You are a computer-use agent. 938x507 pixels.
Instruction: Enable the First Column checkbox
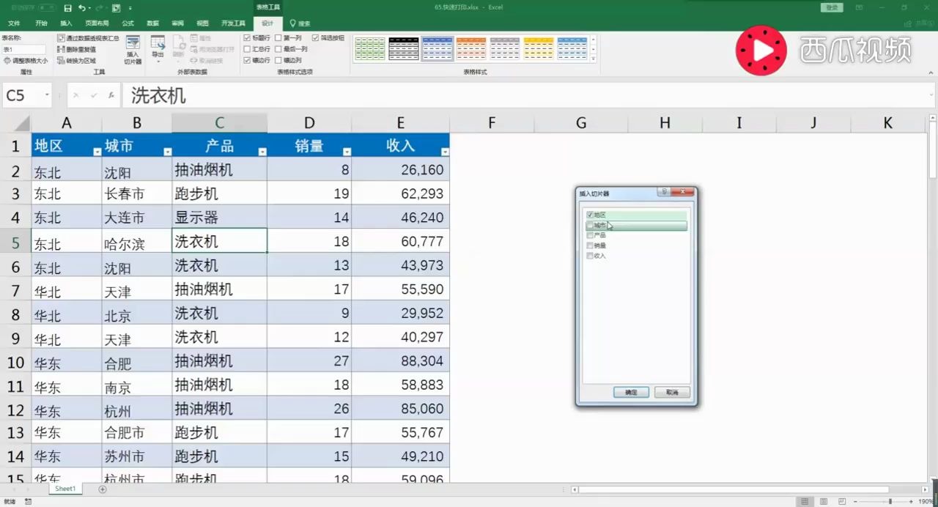point(278,37)
